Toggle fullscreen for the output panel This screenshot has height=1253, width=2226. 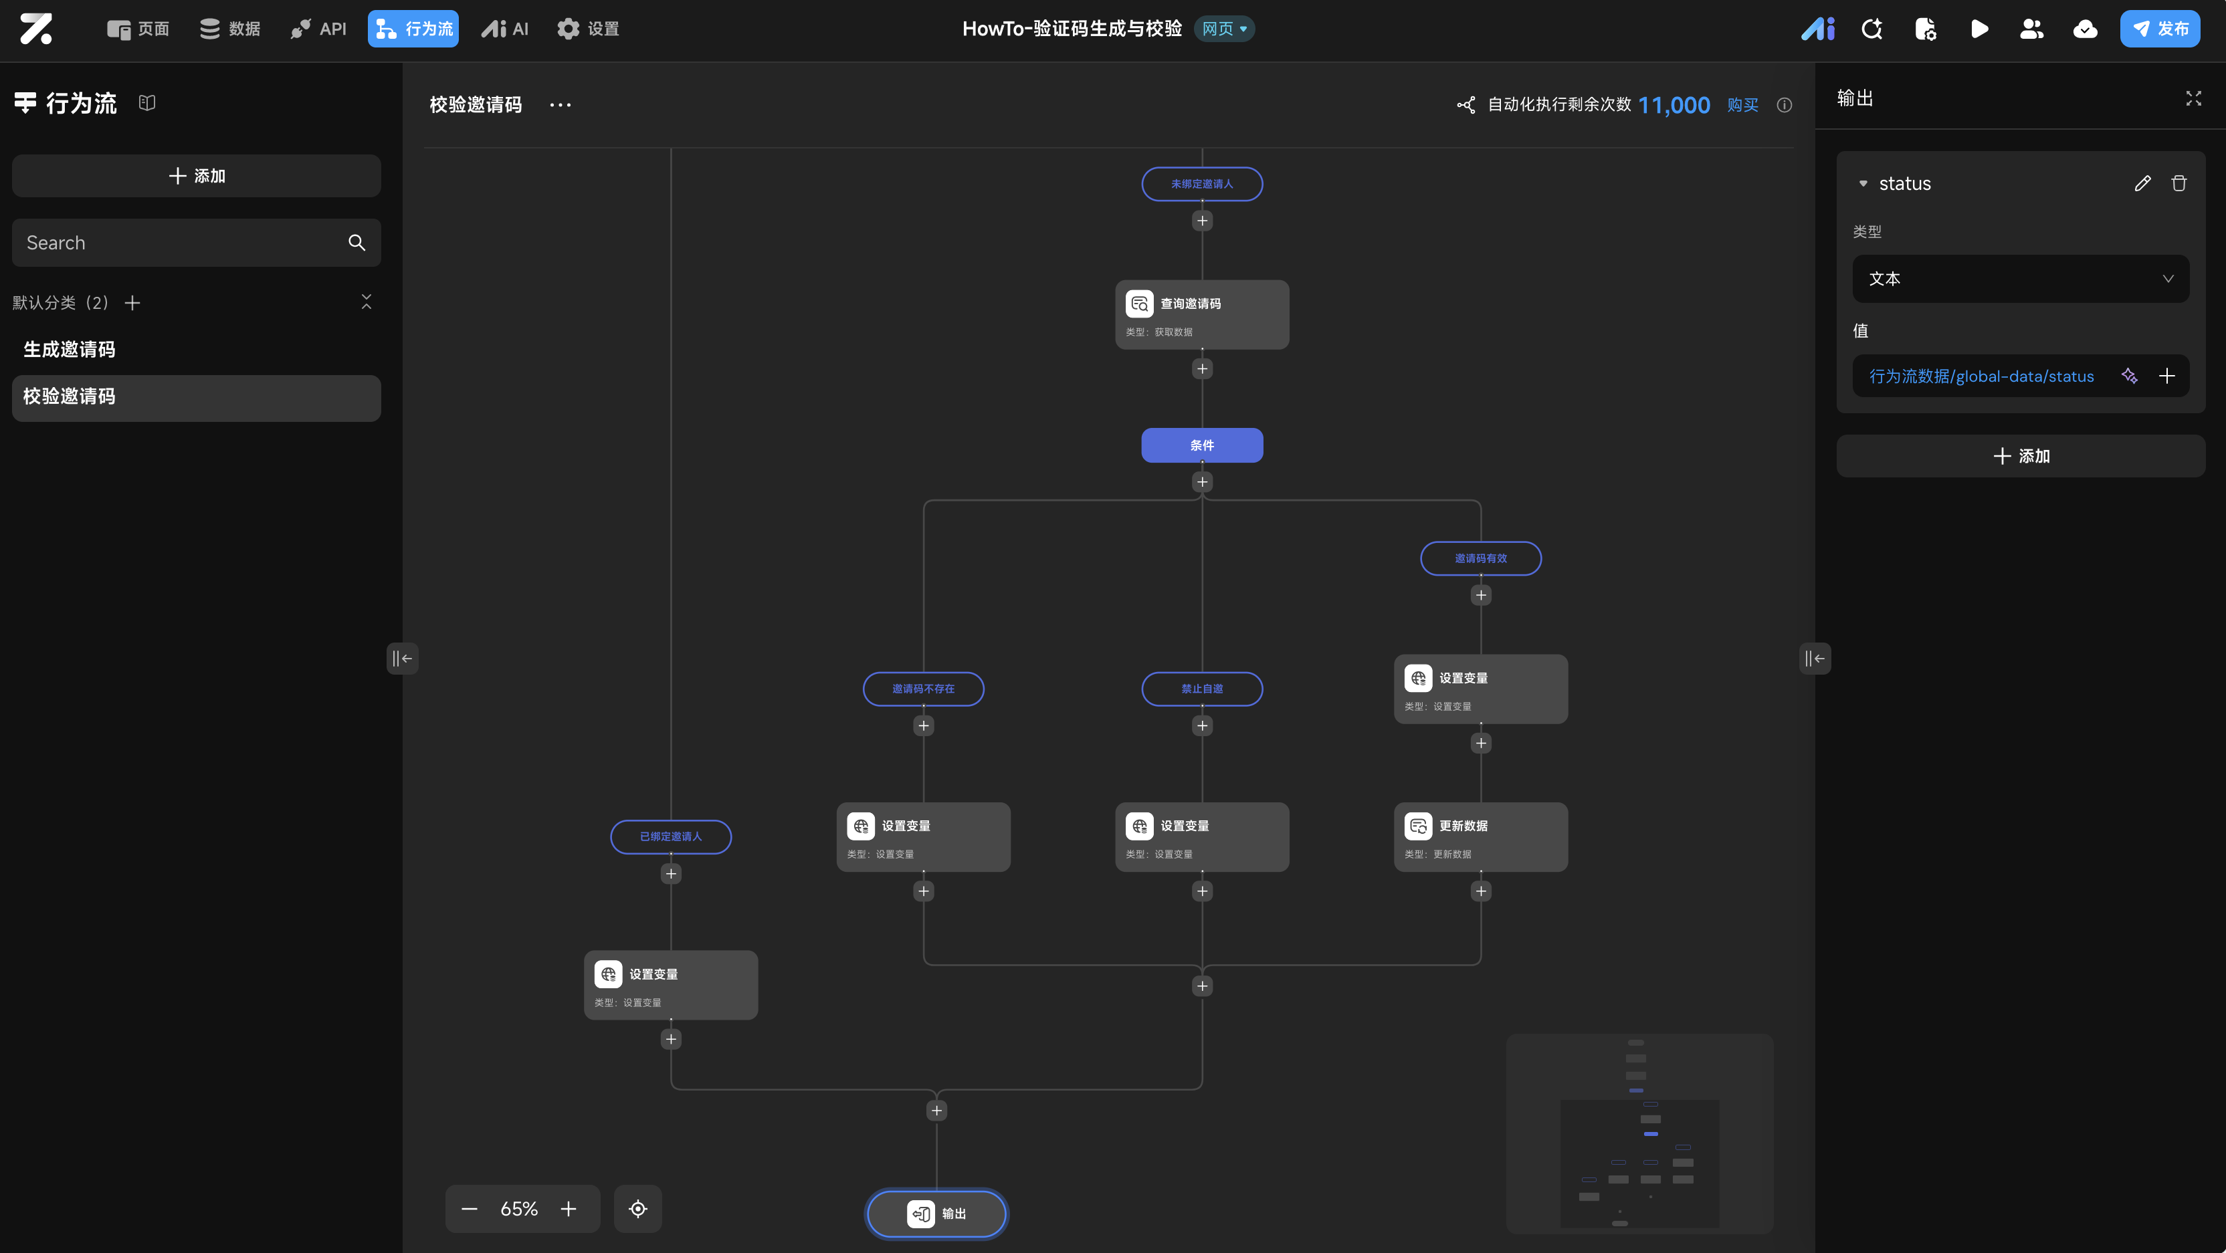[2193, 98]
